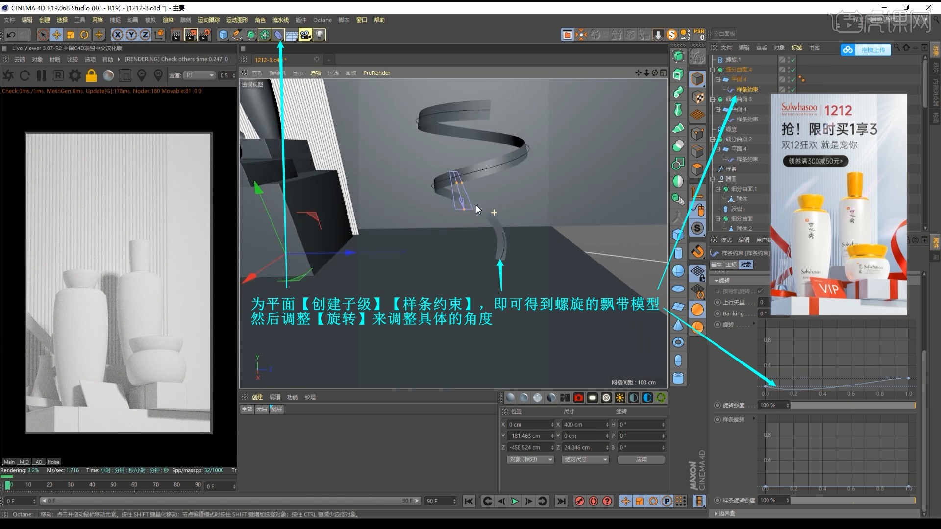Viewport: 941px width, 529px height.
Task: Collapse the 器皿 group node
Action: tap(713, 179)
